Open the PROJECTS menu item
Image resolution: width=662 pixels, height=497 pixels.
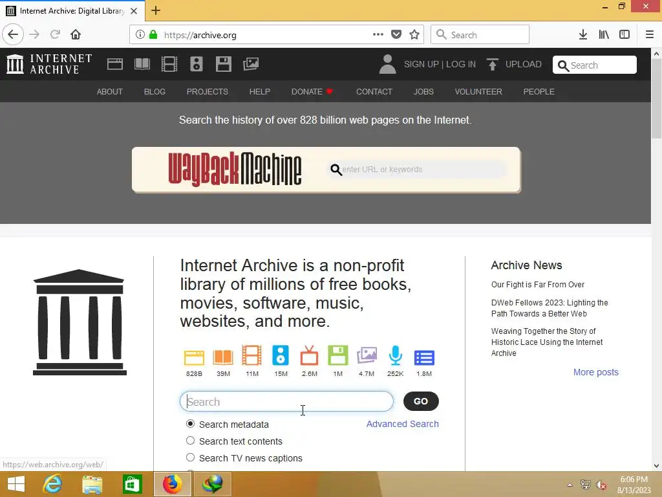click(208, 92)
